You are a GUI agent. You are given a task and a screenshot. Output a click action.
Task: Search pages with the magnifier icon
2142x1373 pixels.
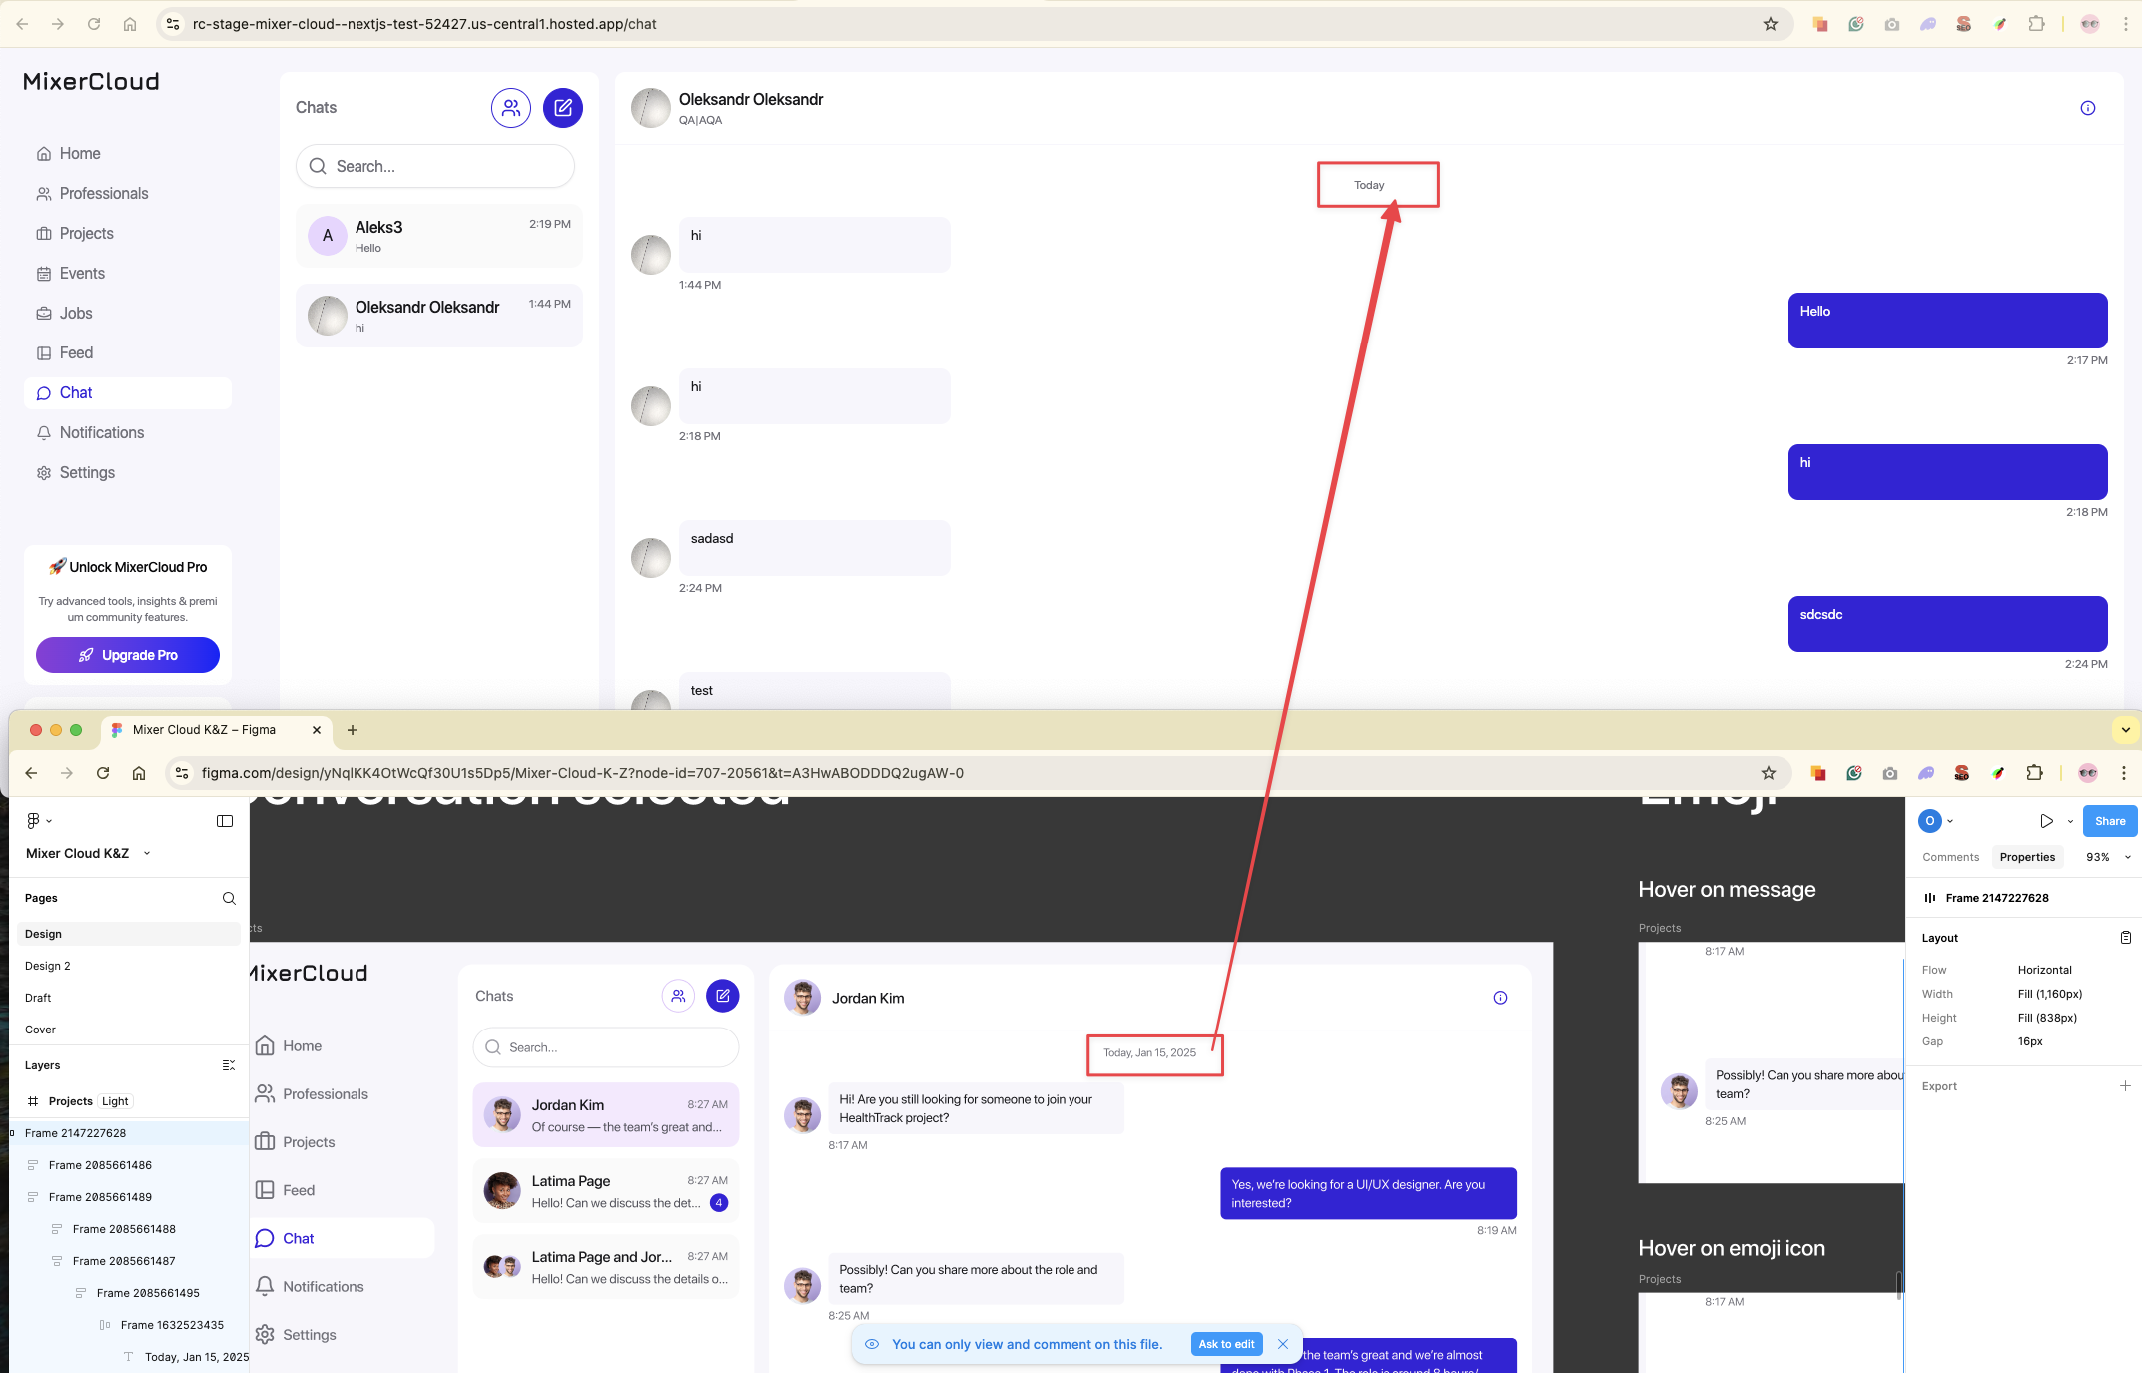(229, 898)
